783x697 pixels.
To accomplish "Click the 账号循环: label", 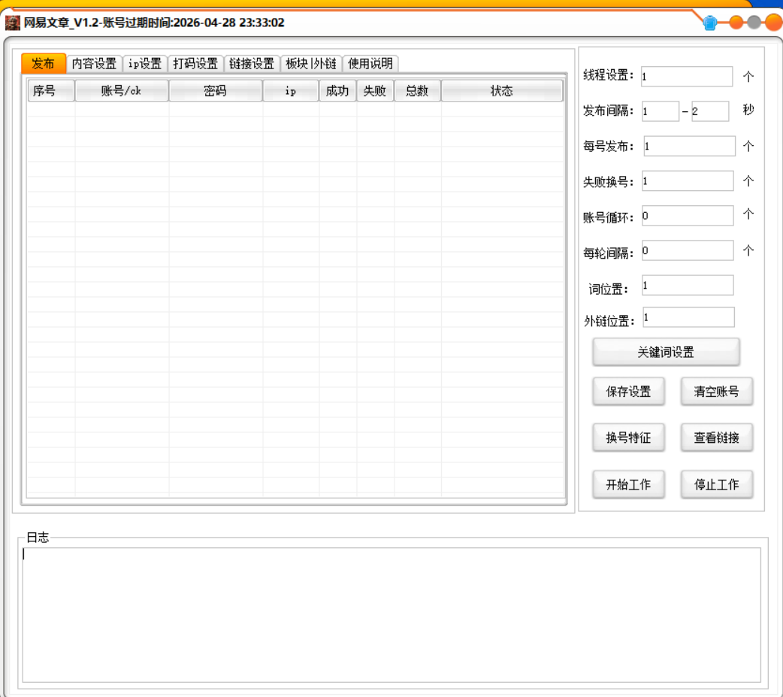I will [608, 217].
